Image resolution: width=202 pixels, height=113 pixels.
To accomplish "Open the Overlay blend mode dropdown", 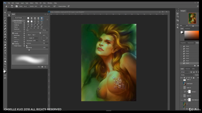I will click(187, 75).
